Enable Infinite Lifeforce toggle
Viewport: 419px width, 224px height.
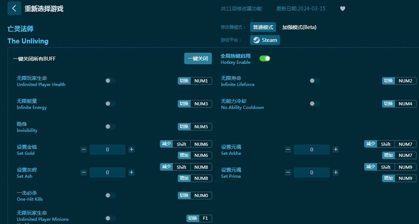pos(314,81)
